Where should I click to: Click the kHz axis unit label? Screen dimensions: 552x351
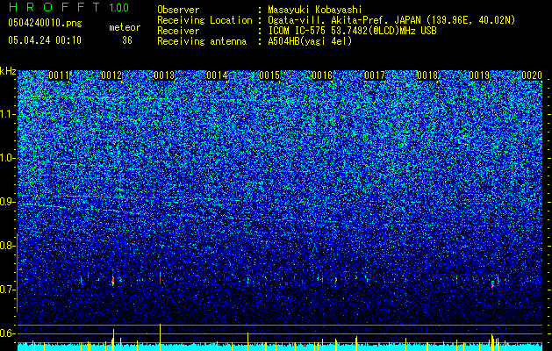click(8, 71)
